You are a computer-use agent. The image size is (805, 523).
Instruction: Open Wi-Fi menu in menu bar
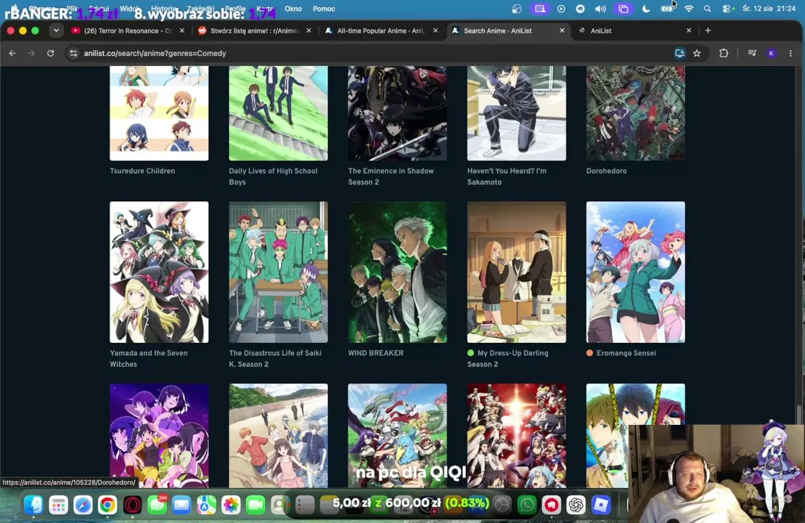689,9
